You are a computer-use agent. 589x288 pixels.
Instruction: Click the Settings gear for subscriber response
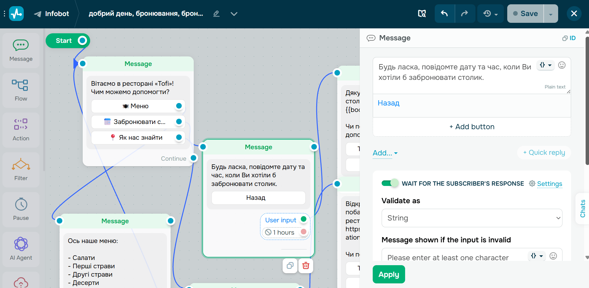click(x=546, y=184)
